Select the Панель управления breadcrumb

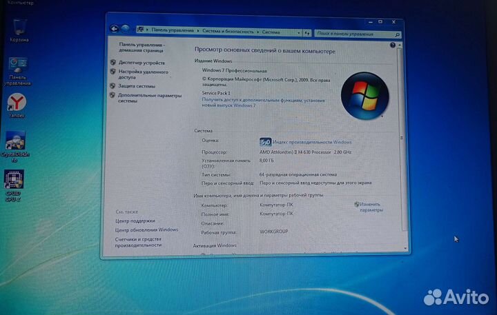point(173,30)
